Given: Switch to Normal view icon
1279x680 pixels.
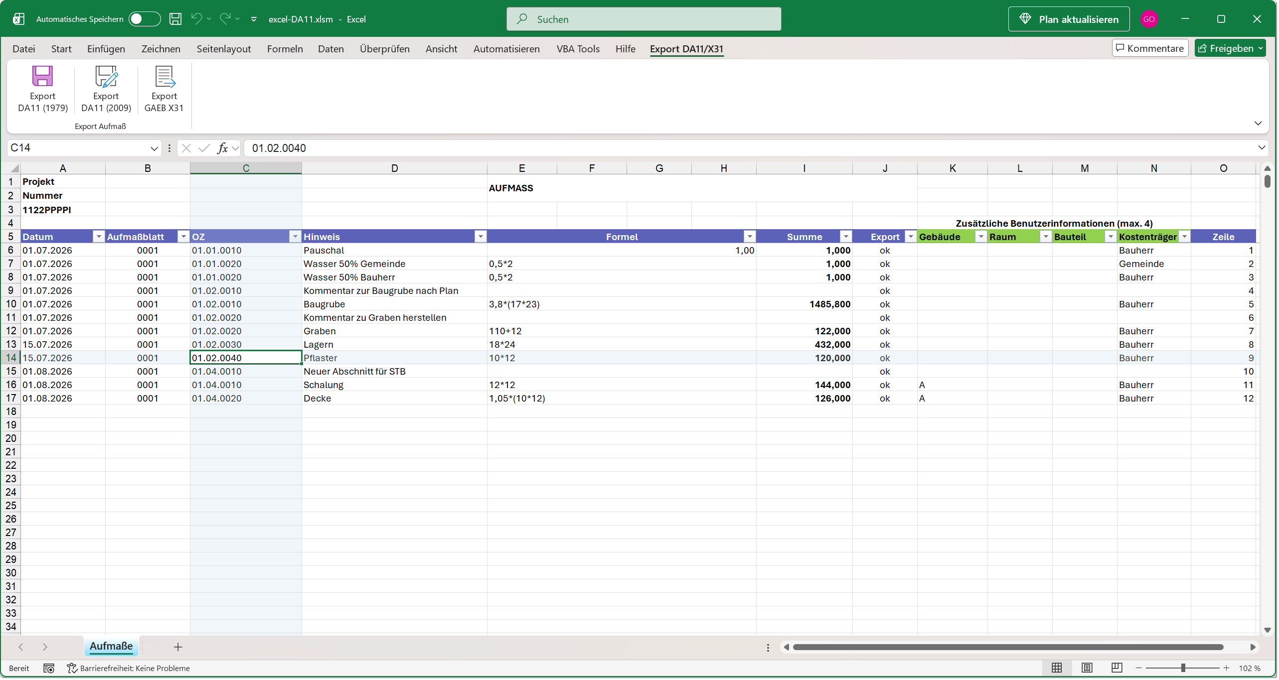Looking at the screenshot, I should [x=1057, y=668].
